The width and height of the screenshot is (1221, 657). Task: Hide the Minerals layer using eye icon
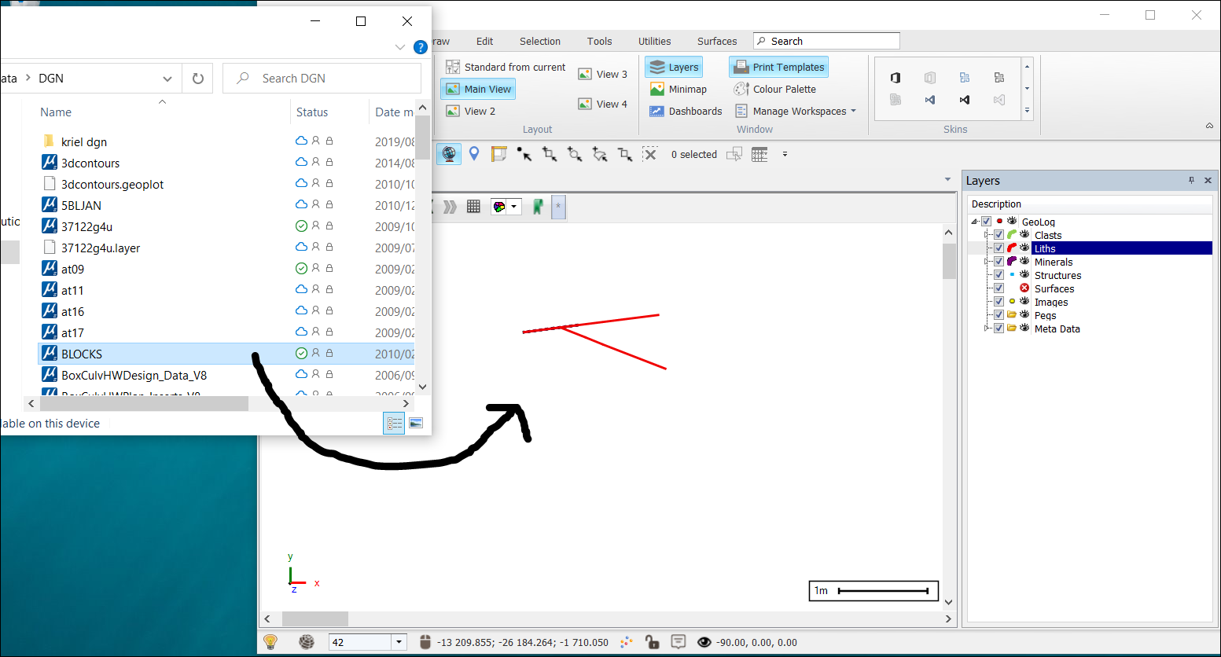[x=1024, y=262]
